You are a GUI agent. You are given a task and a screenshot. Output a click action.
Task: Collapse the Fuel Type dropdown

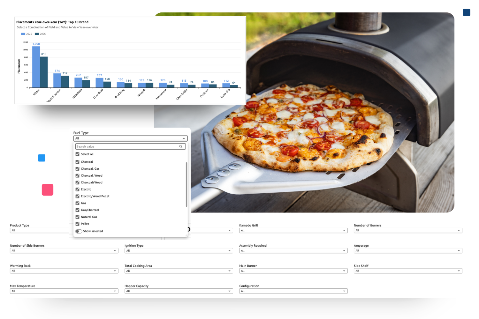[184, 138]
